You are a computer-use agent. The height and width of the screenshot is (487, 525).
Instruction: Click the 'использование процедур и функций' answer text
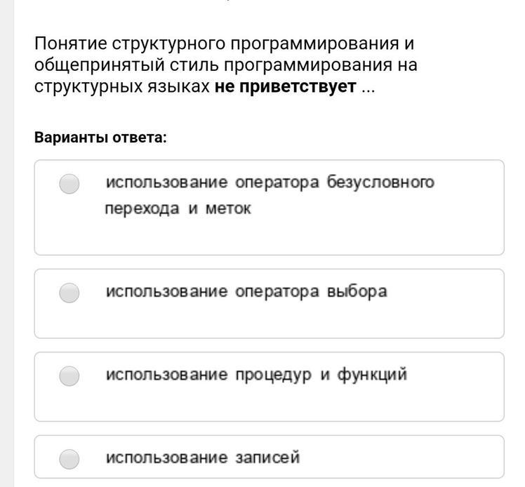pos(256,375)
